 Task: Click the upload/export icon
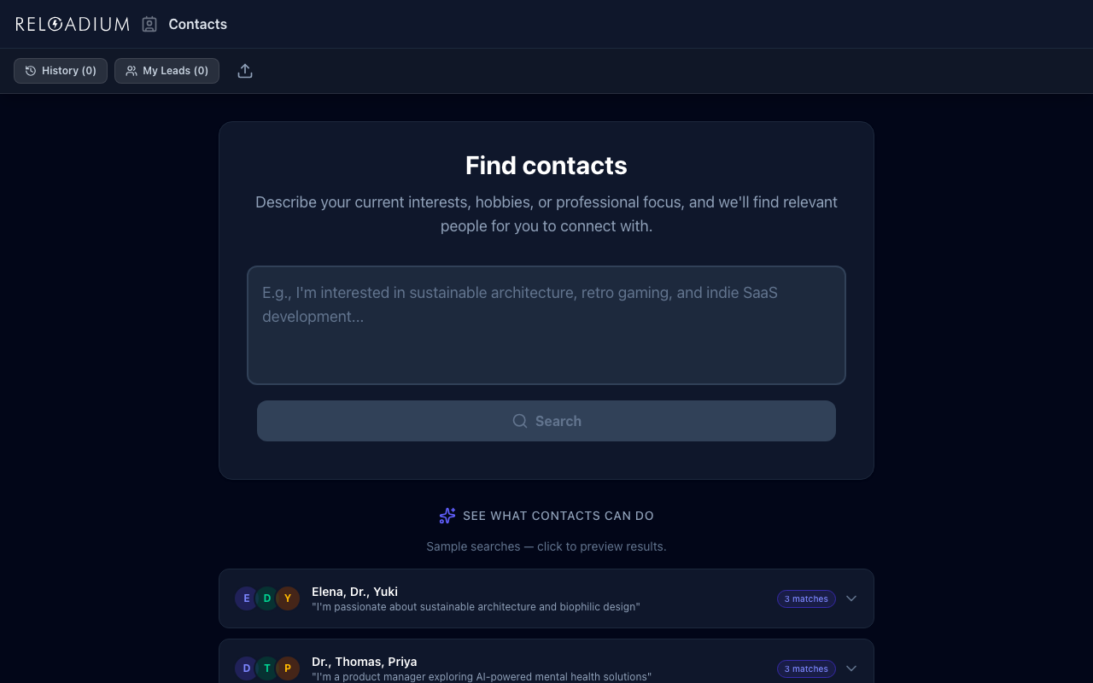pyautogui.click(x=245, y=71)
